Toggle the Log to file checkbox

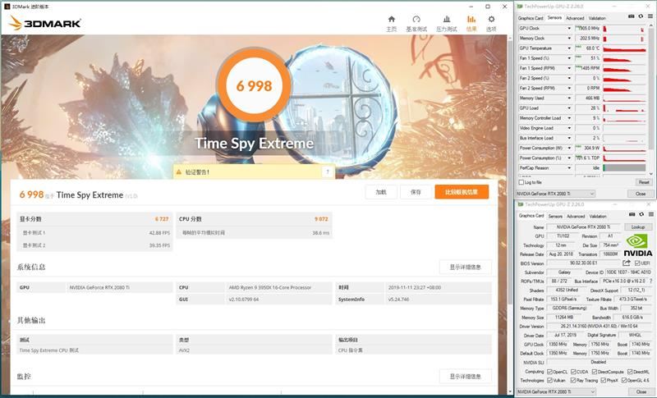tap(521, 182)
